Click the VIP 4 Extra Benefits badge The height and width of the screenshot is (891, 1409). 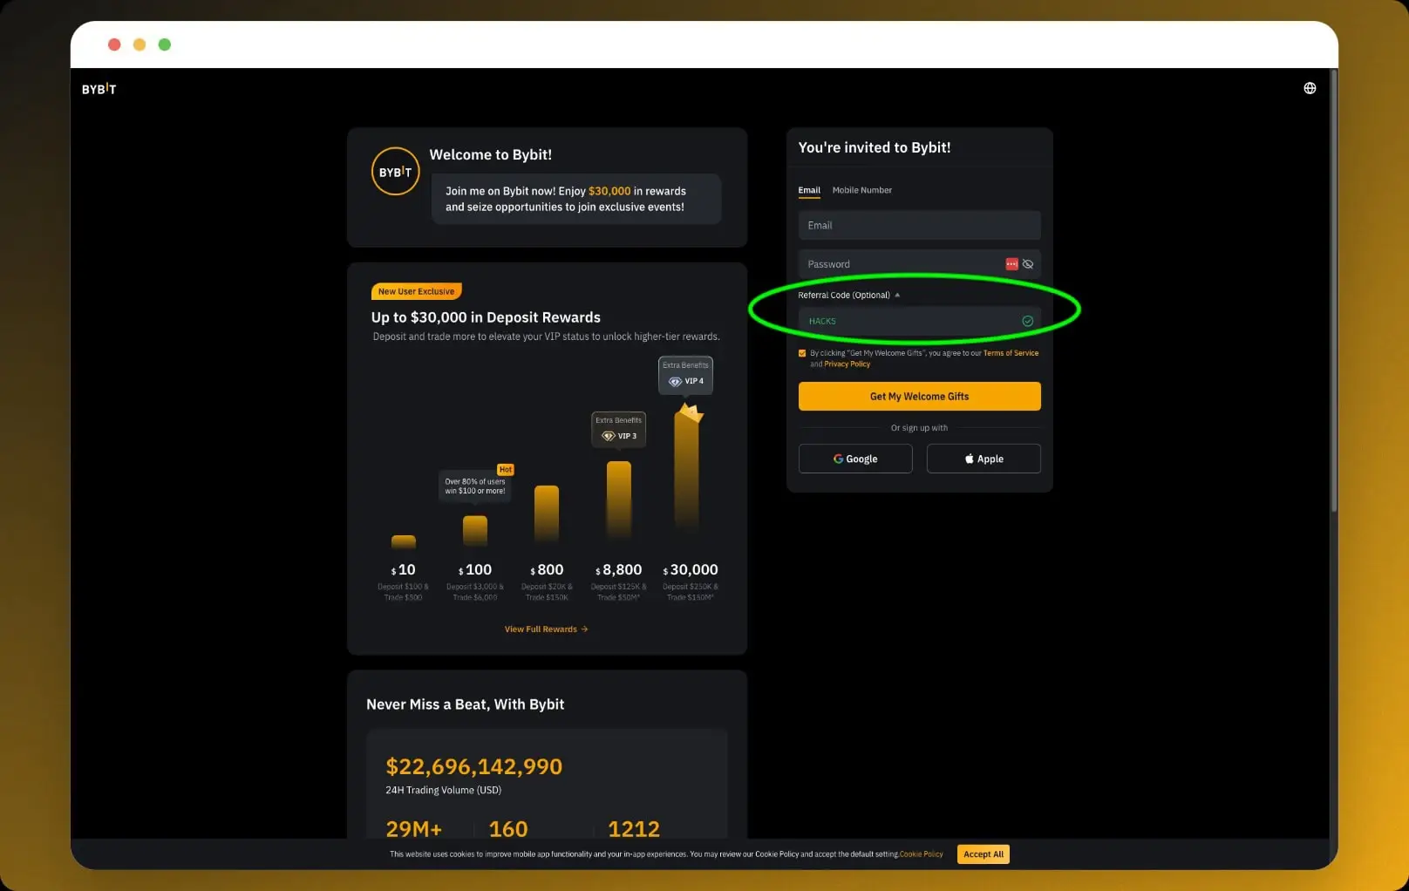[x=685, y=374]
